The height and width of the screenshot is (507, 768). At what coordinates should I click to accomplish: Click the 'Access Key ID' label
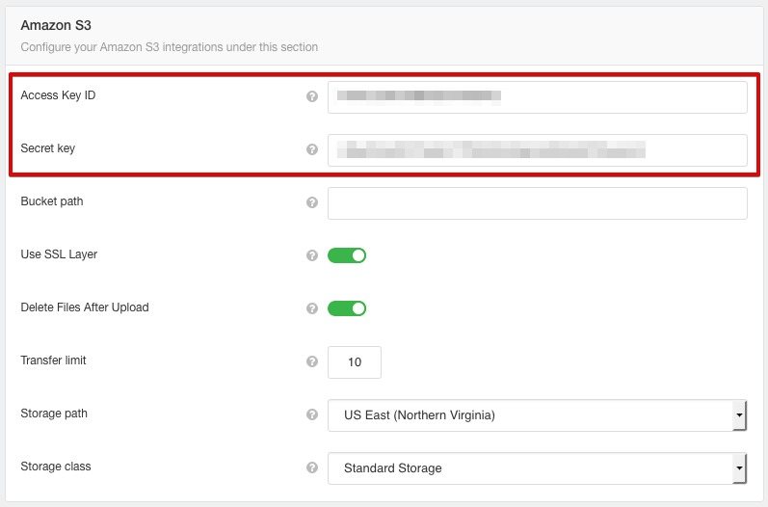(x=58, y=95)
